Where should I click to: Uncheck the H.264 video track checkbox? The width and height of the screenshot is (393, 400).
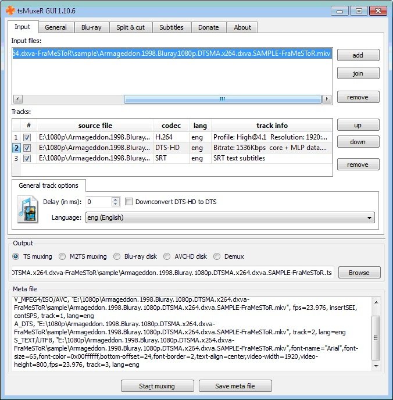coord(27,137)
